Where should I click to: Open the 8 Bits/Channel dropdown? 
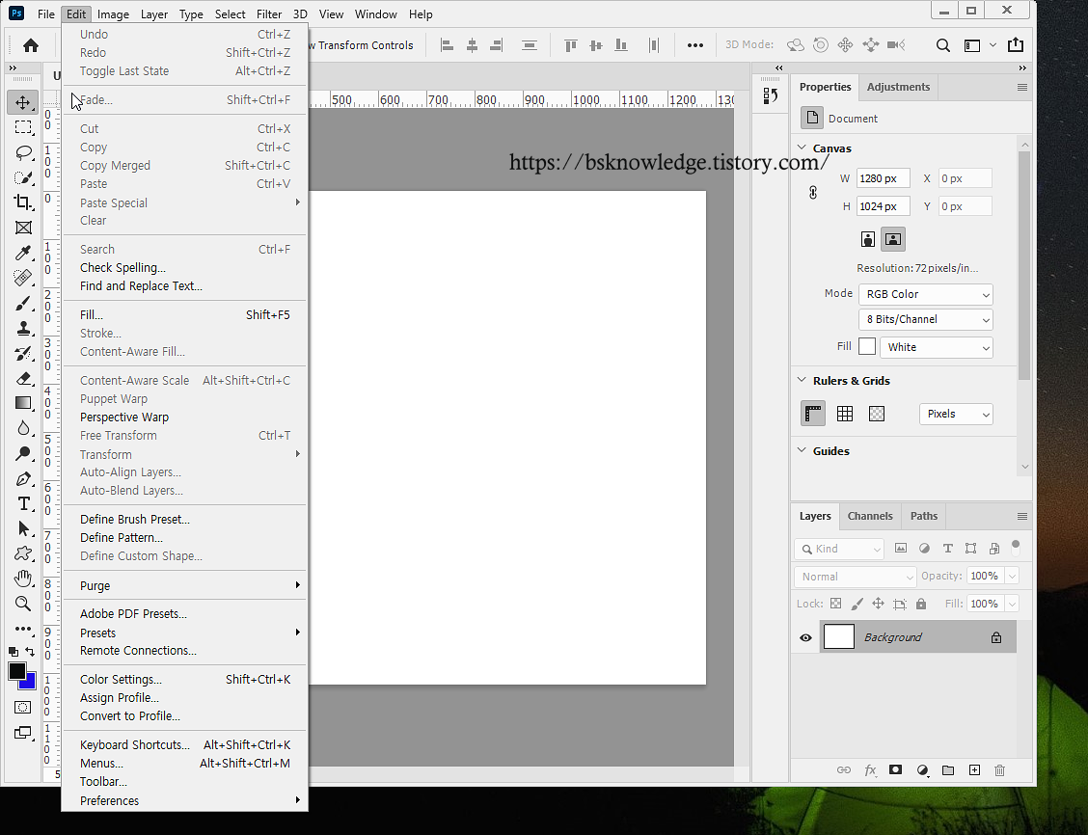(926, 319)
